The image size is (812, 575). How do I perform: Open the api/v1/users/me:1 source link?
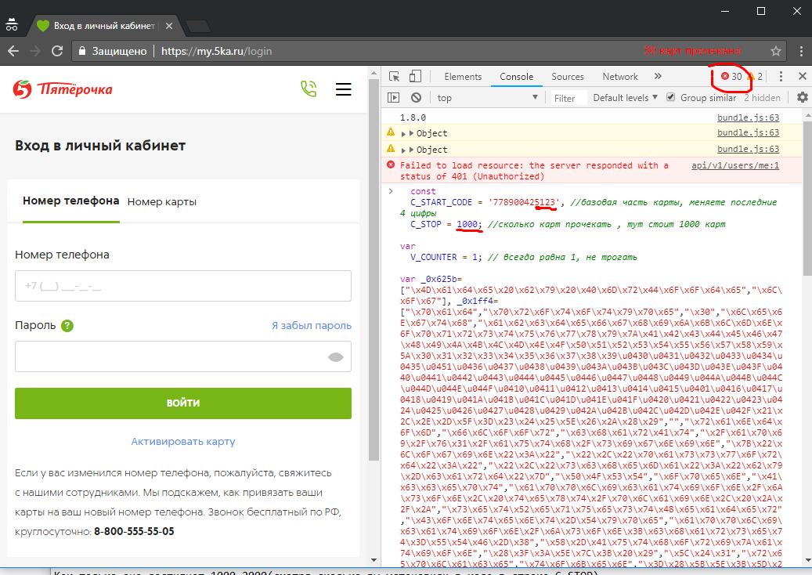coord(735,166)
